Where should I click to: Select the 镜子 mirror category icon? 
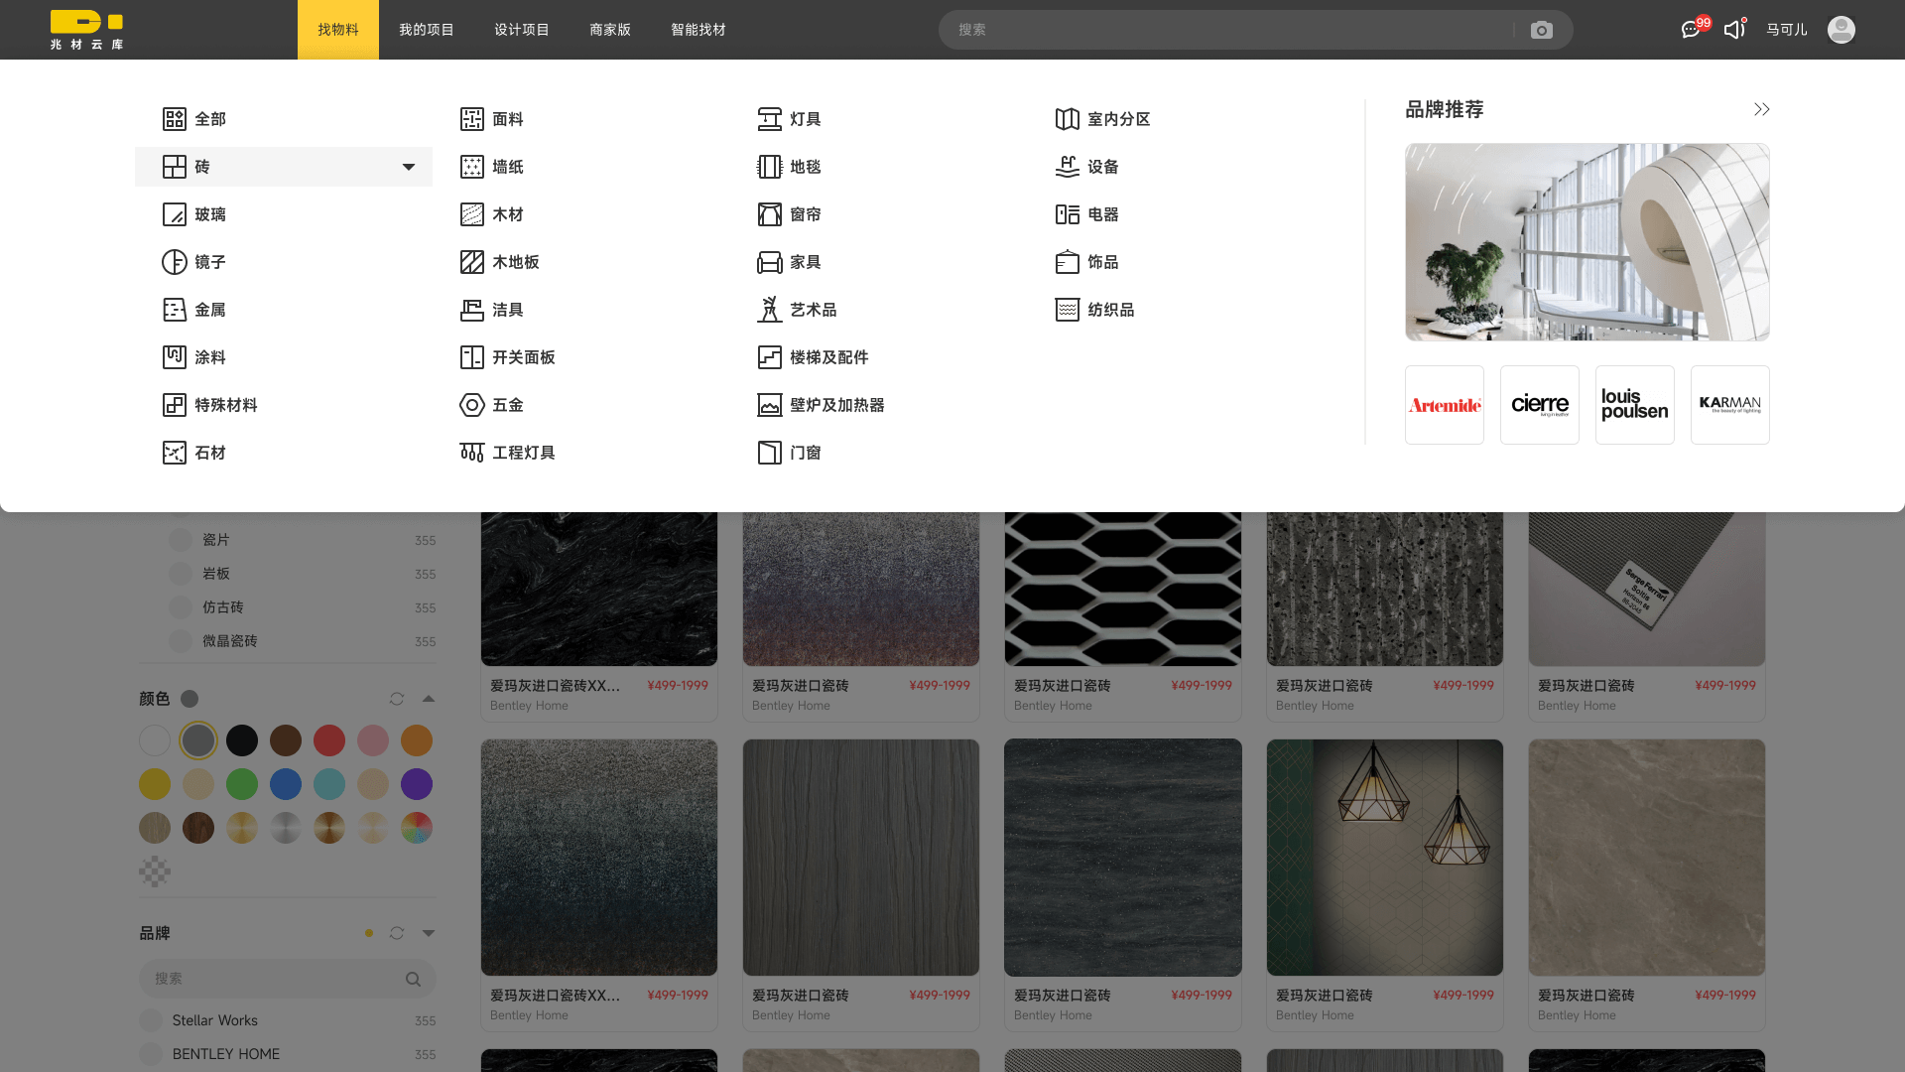(x=175, y=262)
